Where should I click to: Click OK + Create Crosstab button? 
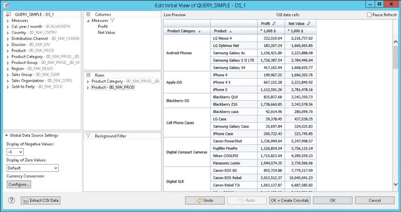click(x=290, y=201)
